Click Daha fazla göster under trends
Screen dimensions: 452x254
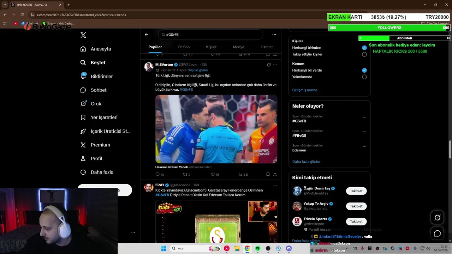coord(306,162)
